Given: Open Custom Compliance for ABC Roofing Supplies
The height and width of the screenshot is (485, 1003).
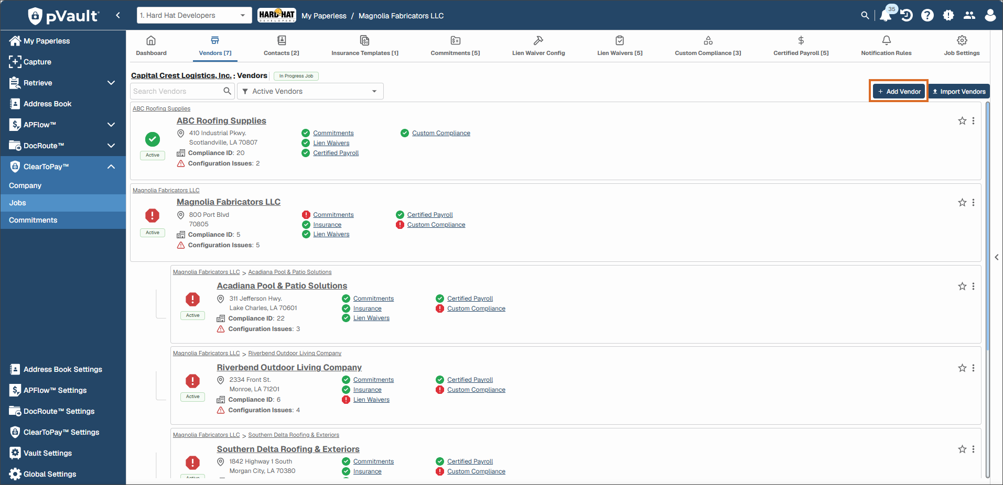Looking at the screenshot, I should tap(441, 133).
